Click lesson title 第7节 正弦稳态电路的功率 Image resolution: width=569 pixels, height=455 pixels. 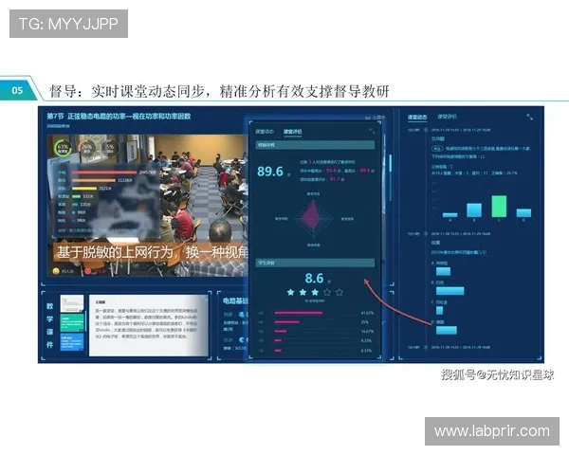click(x=119, y=116)
